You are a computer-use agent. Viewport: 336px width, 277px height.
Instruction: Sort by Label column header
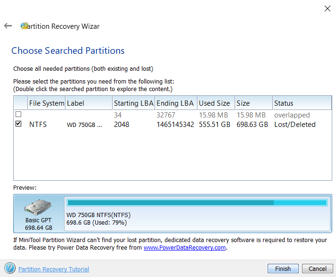tap(89, 103)
